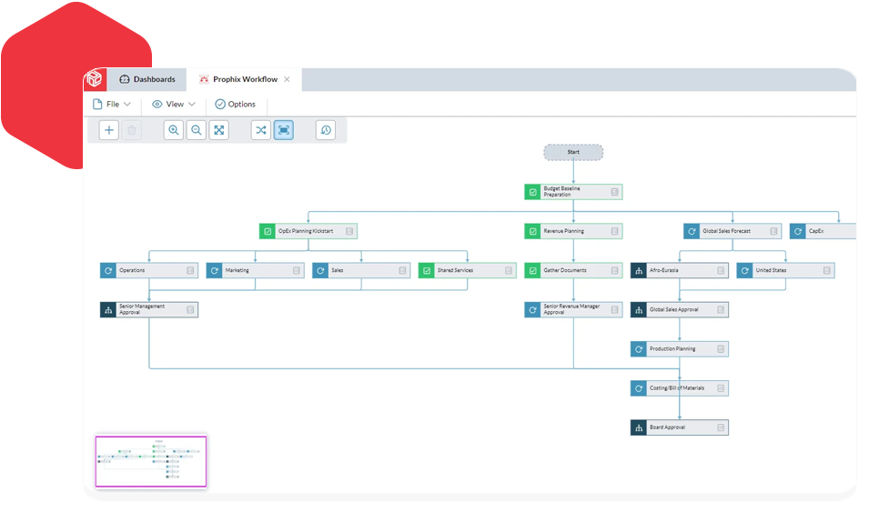Open the workflow history icon
The image size is (879, 513).
(326, 130)
